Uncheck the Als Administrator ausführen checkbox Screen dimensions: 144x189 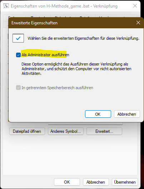click(18, 55)
